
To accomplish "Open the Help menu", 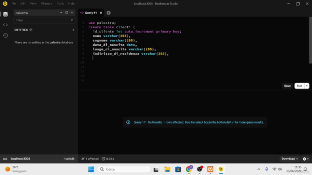I will pyautogui.click(x=71, y=3).
